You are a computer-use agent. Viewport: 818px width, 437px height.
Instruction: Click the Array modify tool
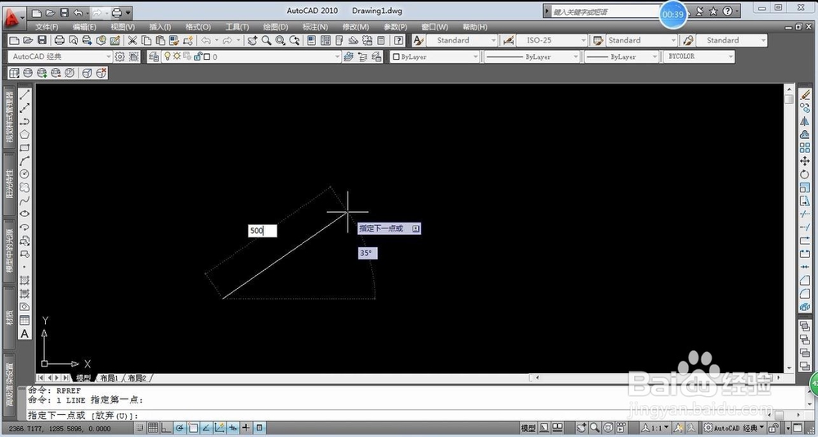(804, 148)
